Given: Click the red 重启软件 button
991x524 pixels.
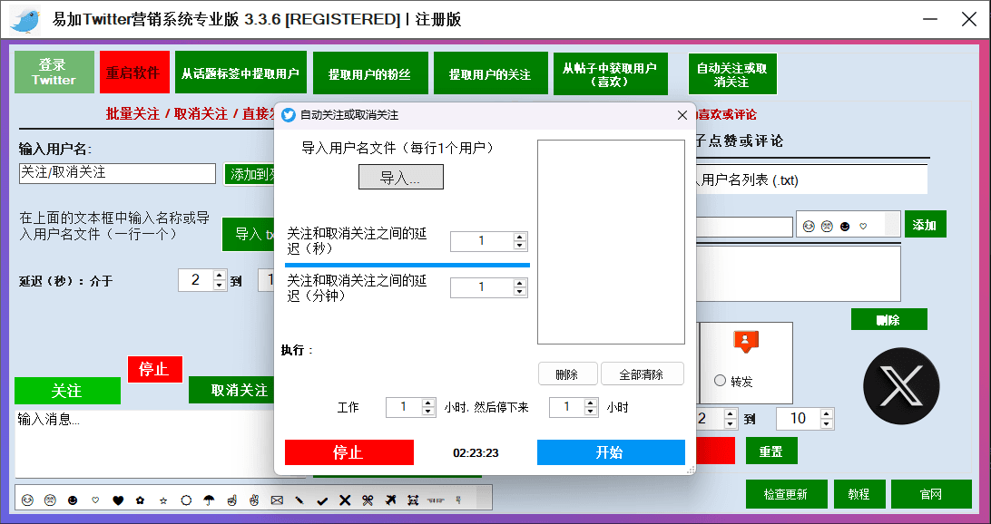Looking at the screenshot, I should click(134, 73).
